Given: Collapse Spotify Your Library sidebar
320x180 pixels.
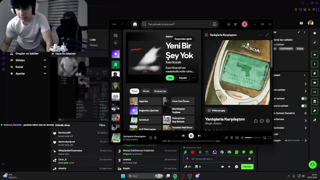Looking at the screenshot, I should (x=115, y=35).
